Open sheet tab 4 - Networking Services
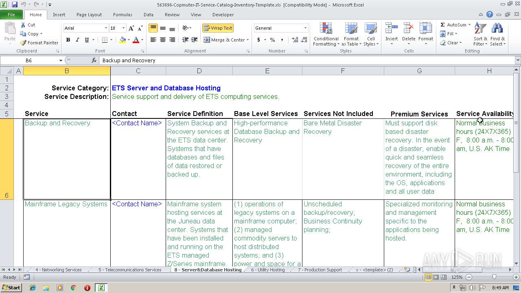Screen dimensions: 521x293 click(x=58, y=270)
